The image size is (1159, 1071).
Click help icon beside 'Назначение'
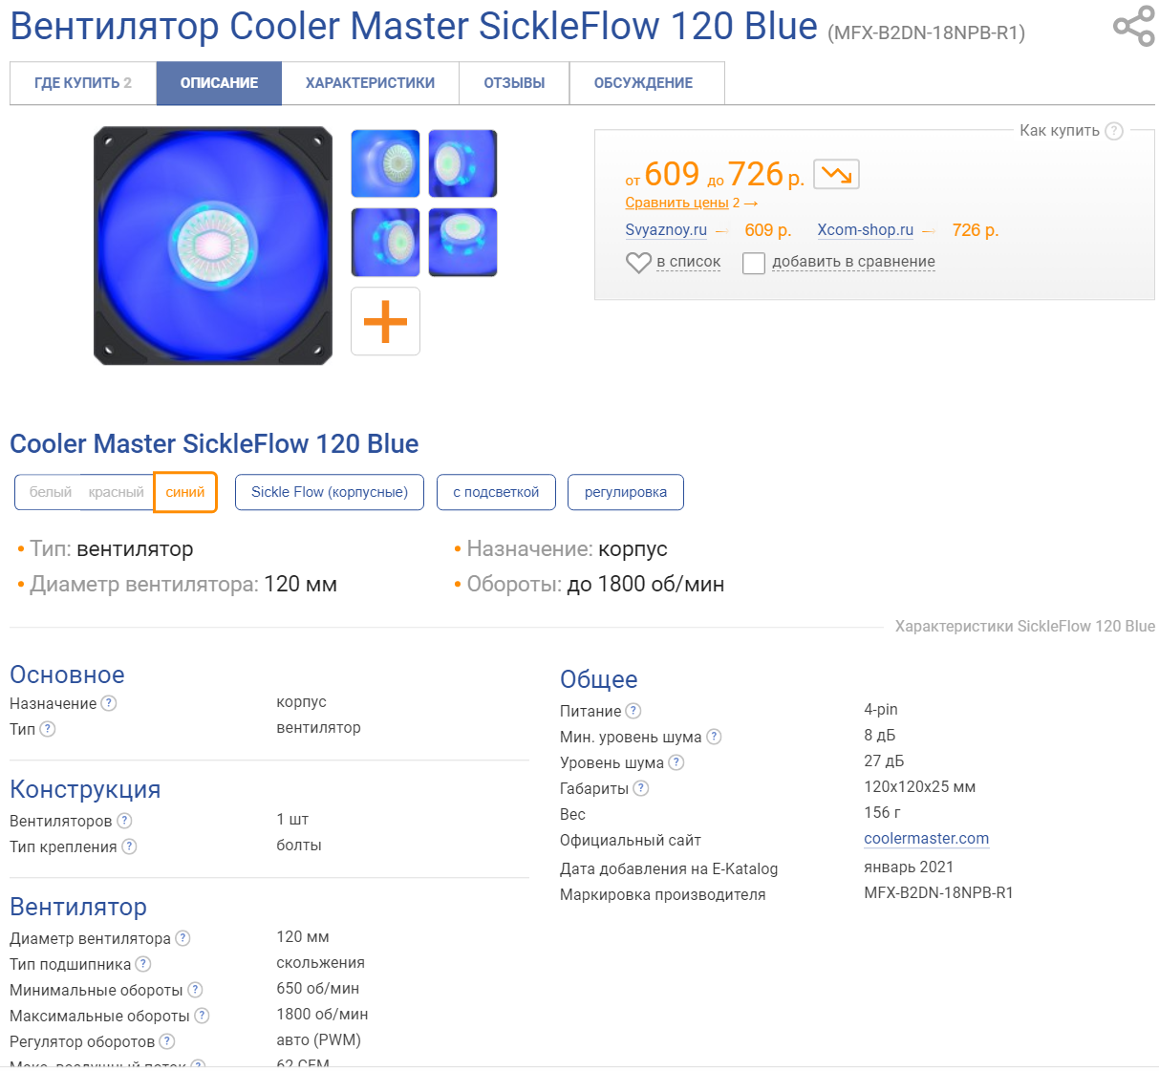click(x=109, y=703)
